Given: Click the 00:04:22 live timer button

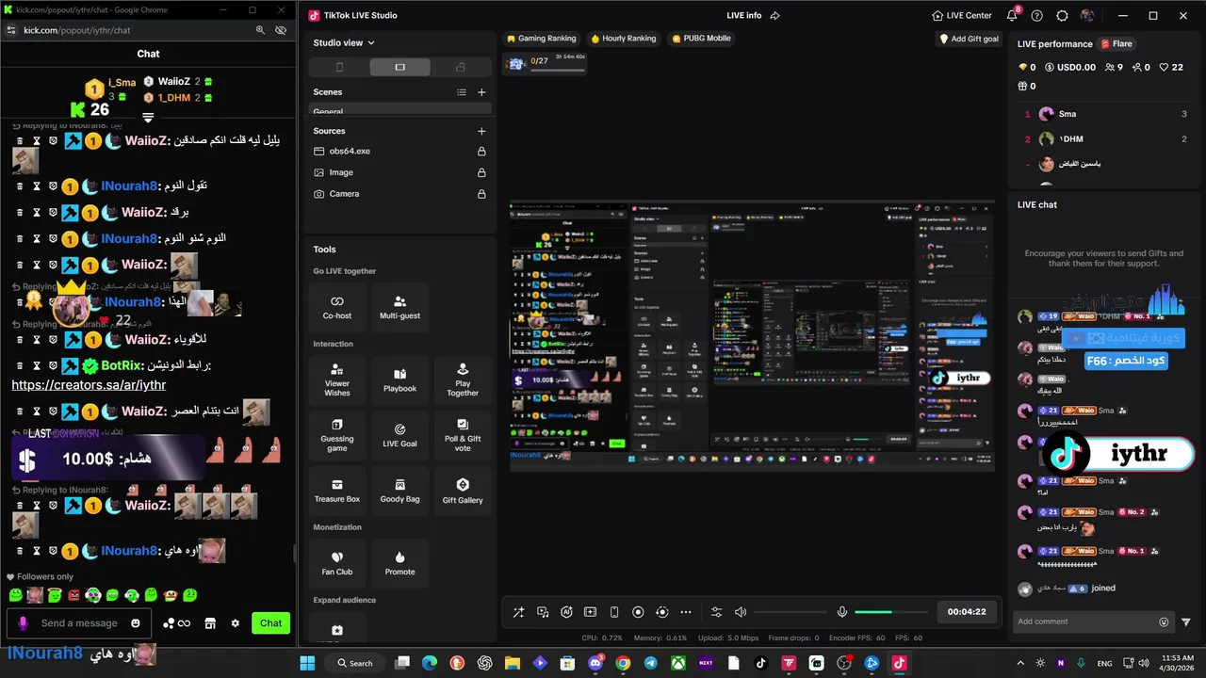Looking at the screenshot, I should [x=967, y=612].
